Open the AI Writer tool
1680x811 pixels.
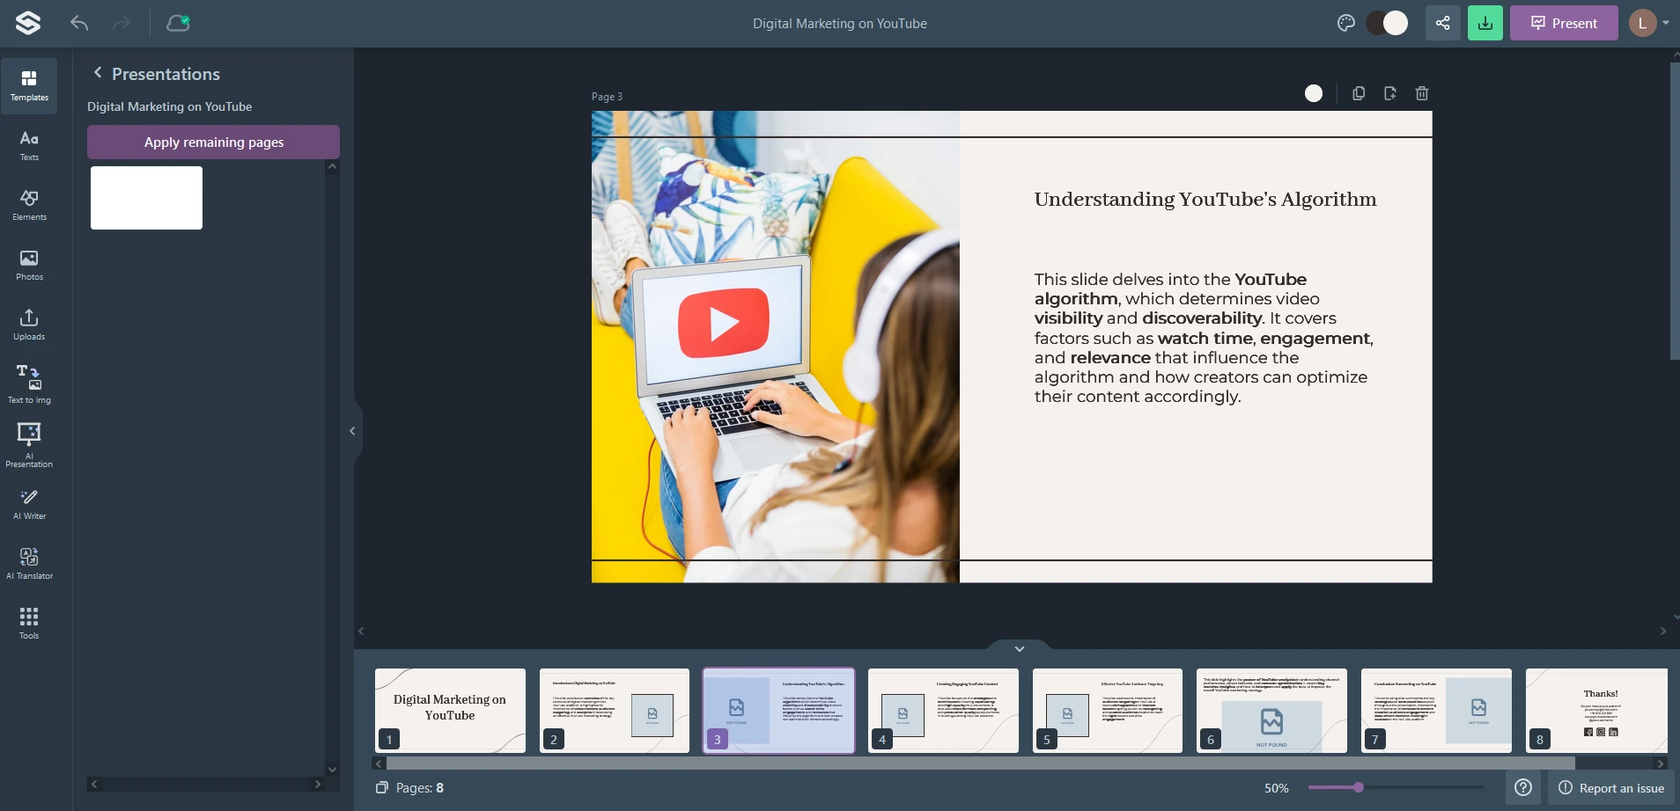tap(29, 505)
